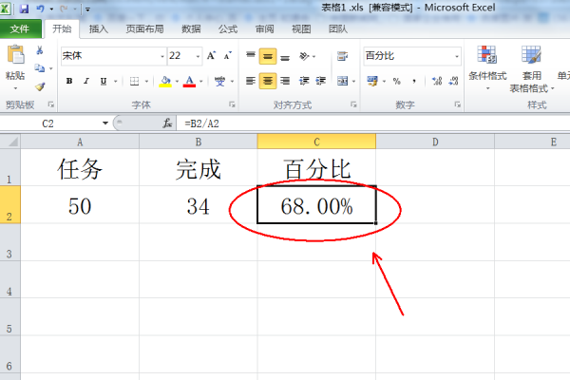Click the insert function fx button
The height and width of the screenshot is (380, 570).
point(167,123)
